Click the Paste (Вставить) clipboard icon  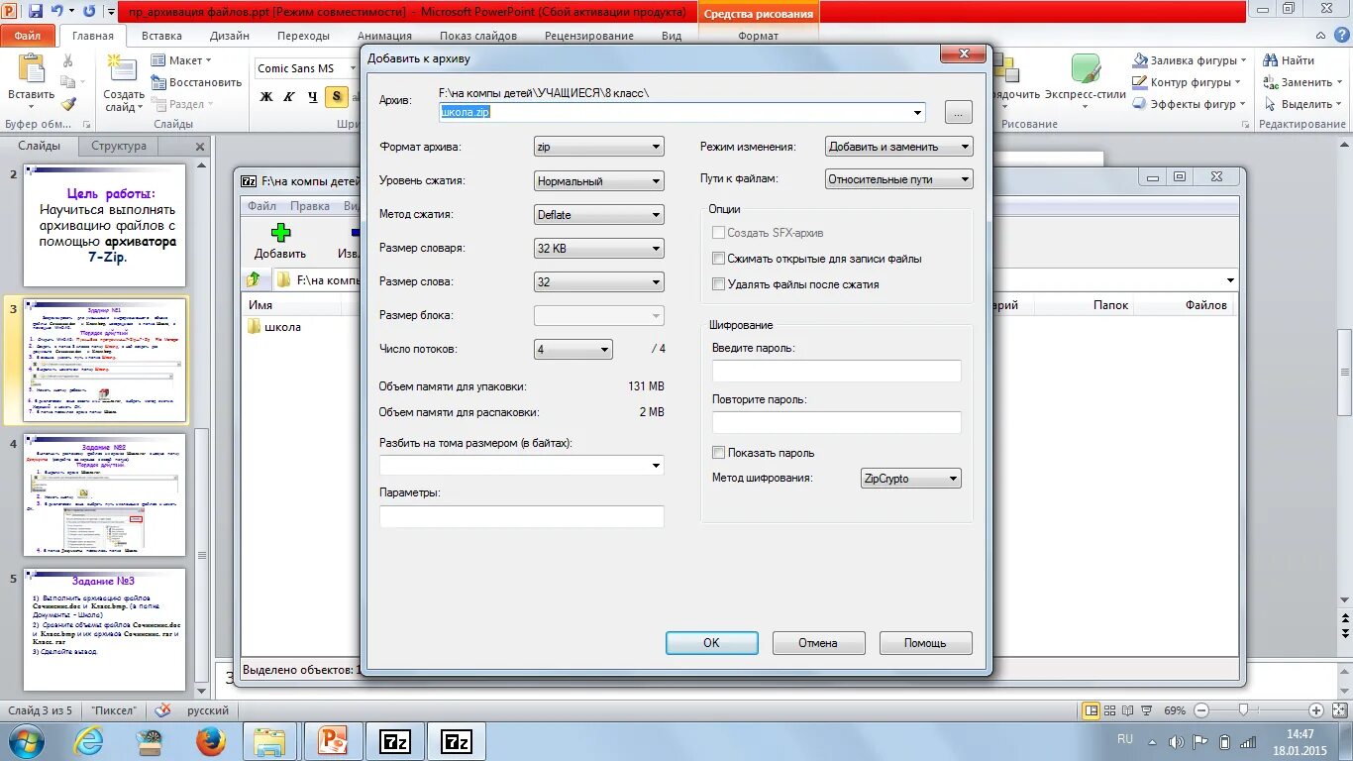click(31, 69)
